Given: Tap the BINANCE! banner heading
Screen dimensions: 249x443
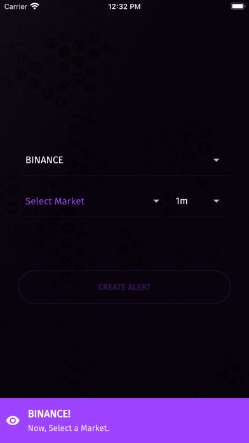Looking at the screenshot, I should 49,414.
